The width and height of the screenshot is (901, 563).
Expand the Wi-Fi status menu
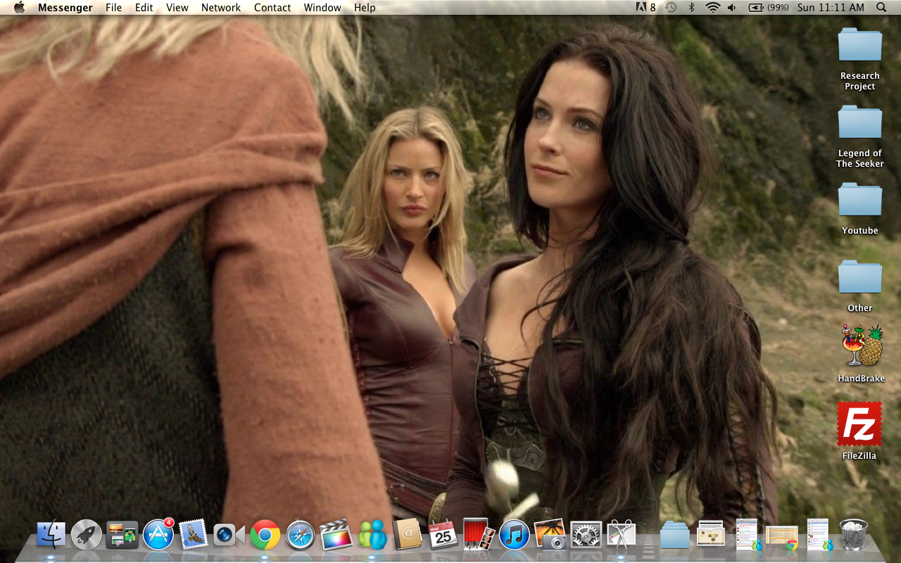coord(712,8)
